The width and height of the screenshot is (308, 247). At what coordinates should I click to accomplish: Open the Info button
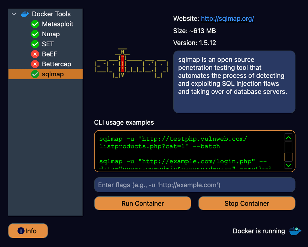coord(28,231)
